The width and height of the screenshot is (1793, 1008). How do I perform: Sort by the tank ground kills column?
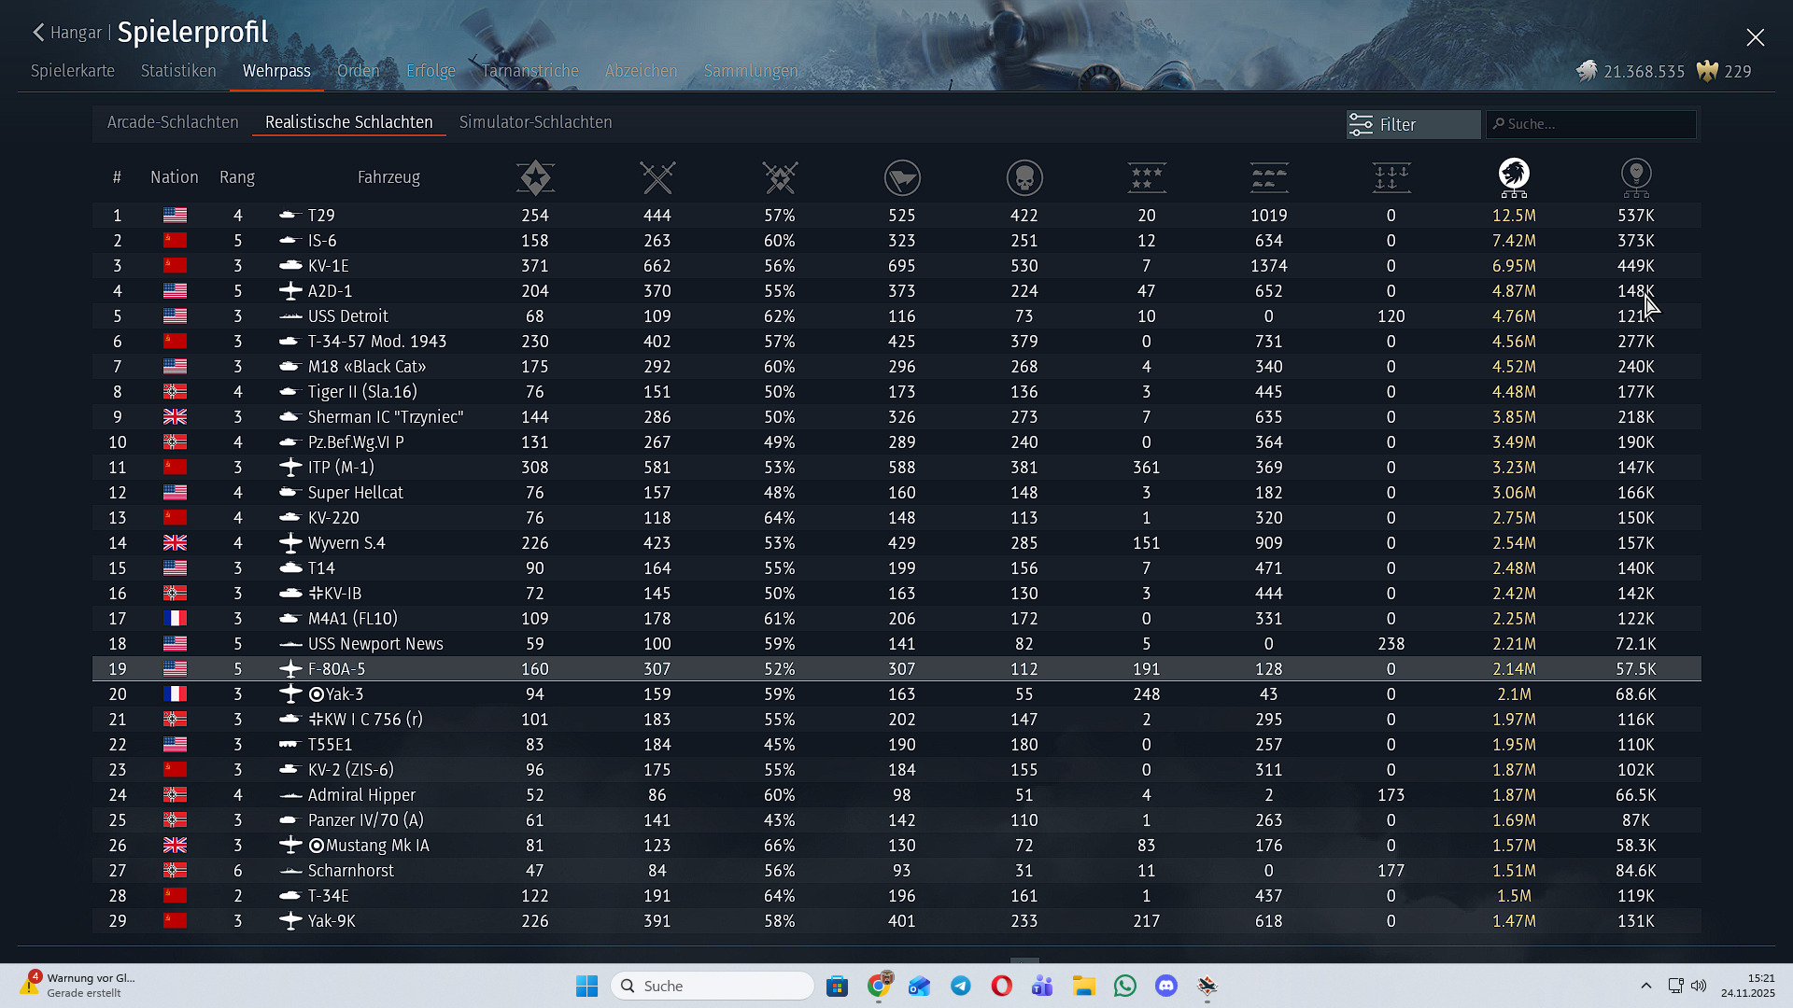pos(1269,177)
